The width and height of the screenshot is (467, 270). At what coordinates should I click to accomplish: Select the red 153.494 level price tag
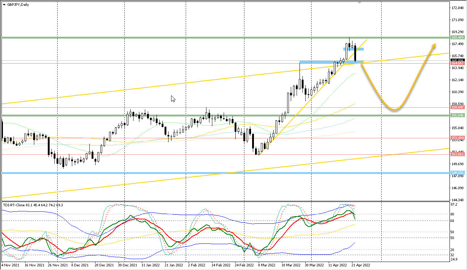click(458, 138)
